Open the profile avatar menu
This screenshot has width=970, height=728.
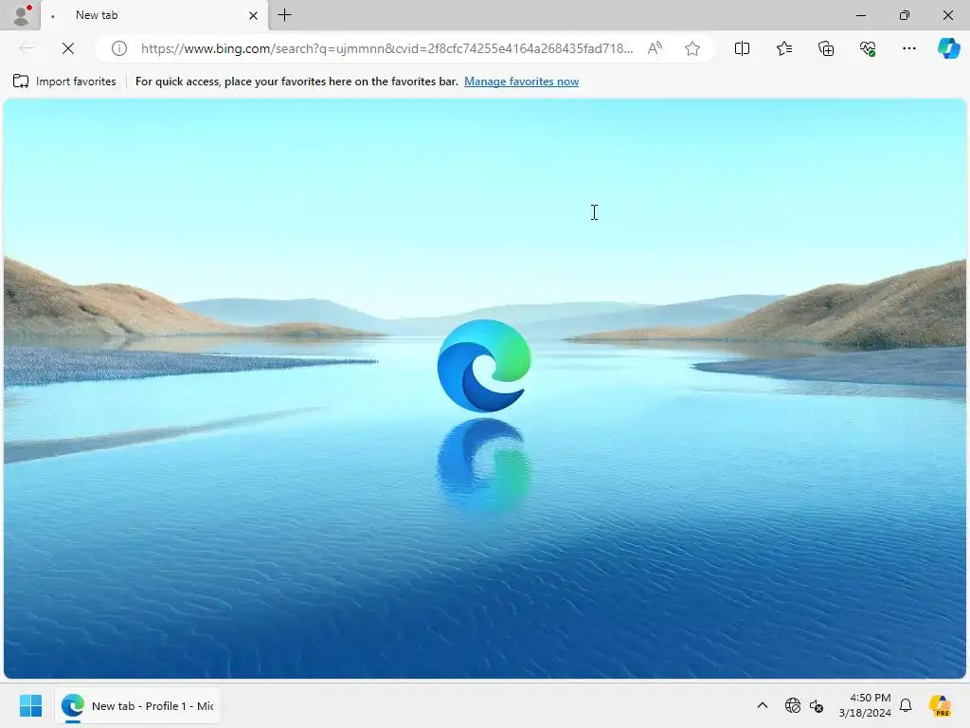coord(22,15)
